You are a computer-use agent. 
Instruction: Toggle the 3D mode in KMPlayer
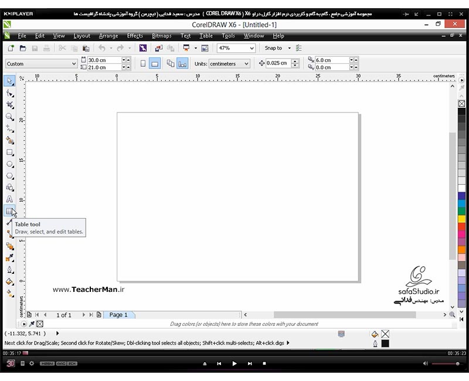11,363
